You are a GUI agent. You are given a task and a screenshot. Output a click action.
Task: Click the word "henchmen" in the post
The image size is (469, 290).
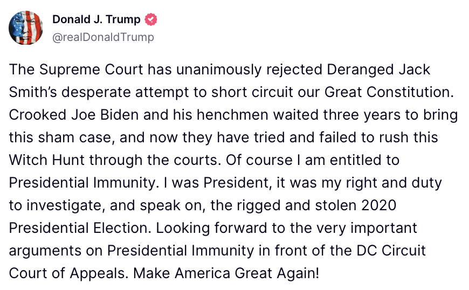pyautogui.click(x=232, y=115)
